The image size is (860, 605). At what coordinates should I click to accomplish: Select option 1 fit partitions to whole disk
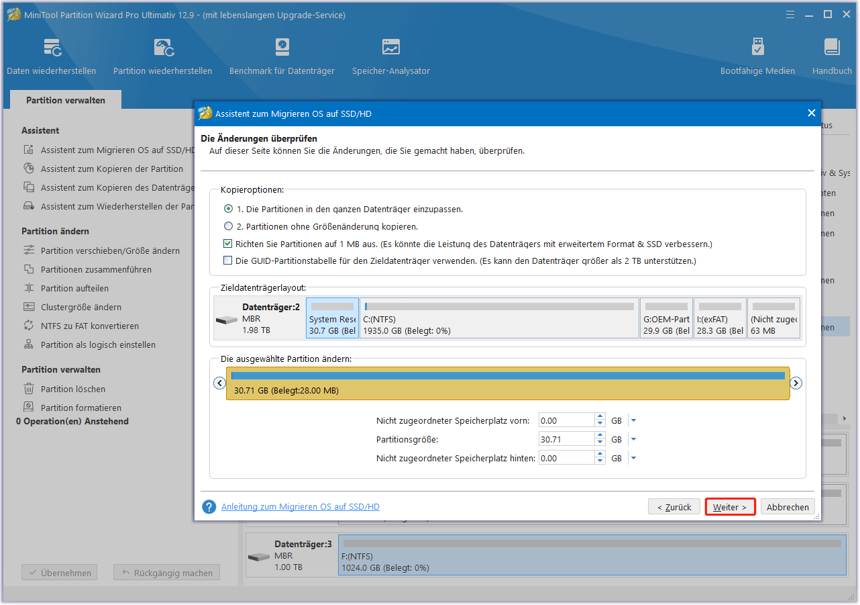point(229,210)
